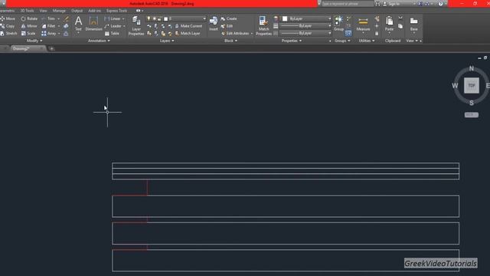Click the Trim tool
This screenshot has height=276, width=490.
click(48, 18)
